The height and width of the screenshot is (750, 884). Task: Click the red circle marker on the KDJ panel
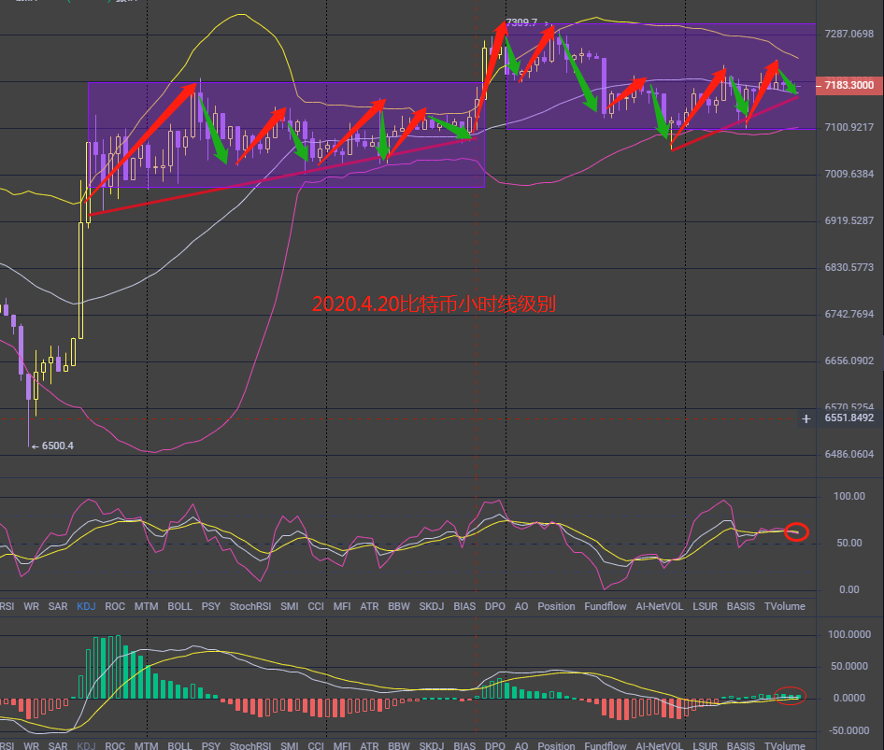[x=796, y=532]
